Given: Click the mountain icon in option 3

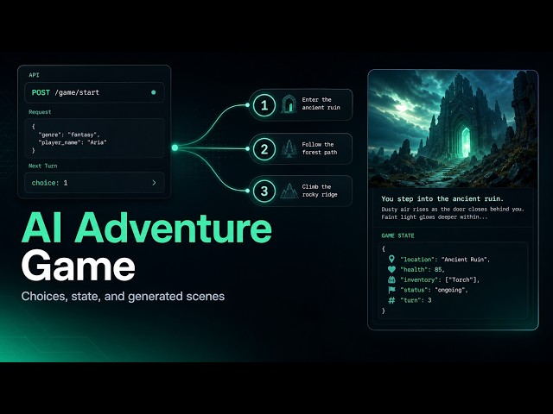Looking at the screenshot, I should (x=289, y=191).
